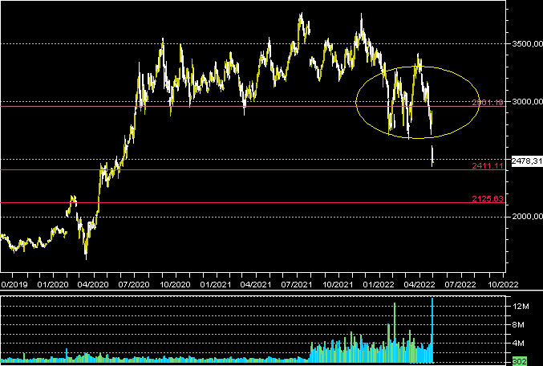This screenshot has width=543, height=366.
Task: Click the tallest volume bar at far right
Action: pos(432,329)
